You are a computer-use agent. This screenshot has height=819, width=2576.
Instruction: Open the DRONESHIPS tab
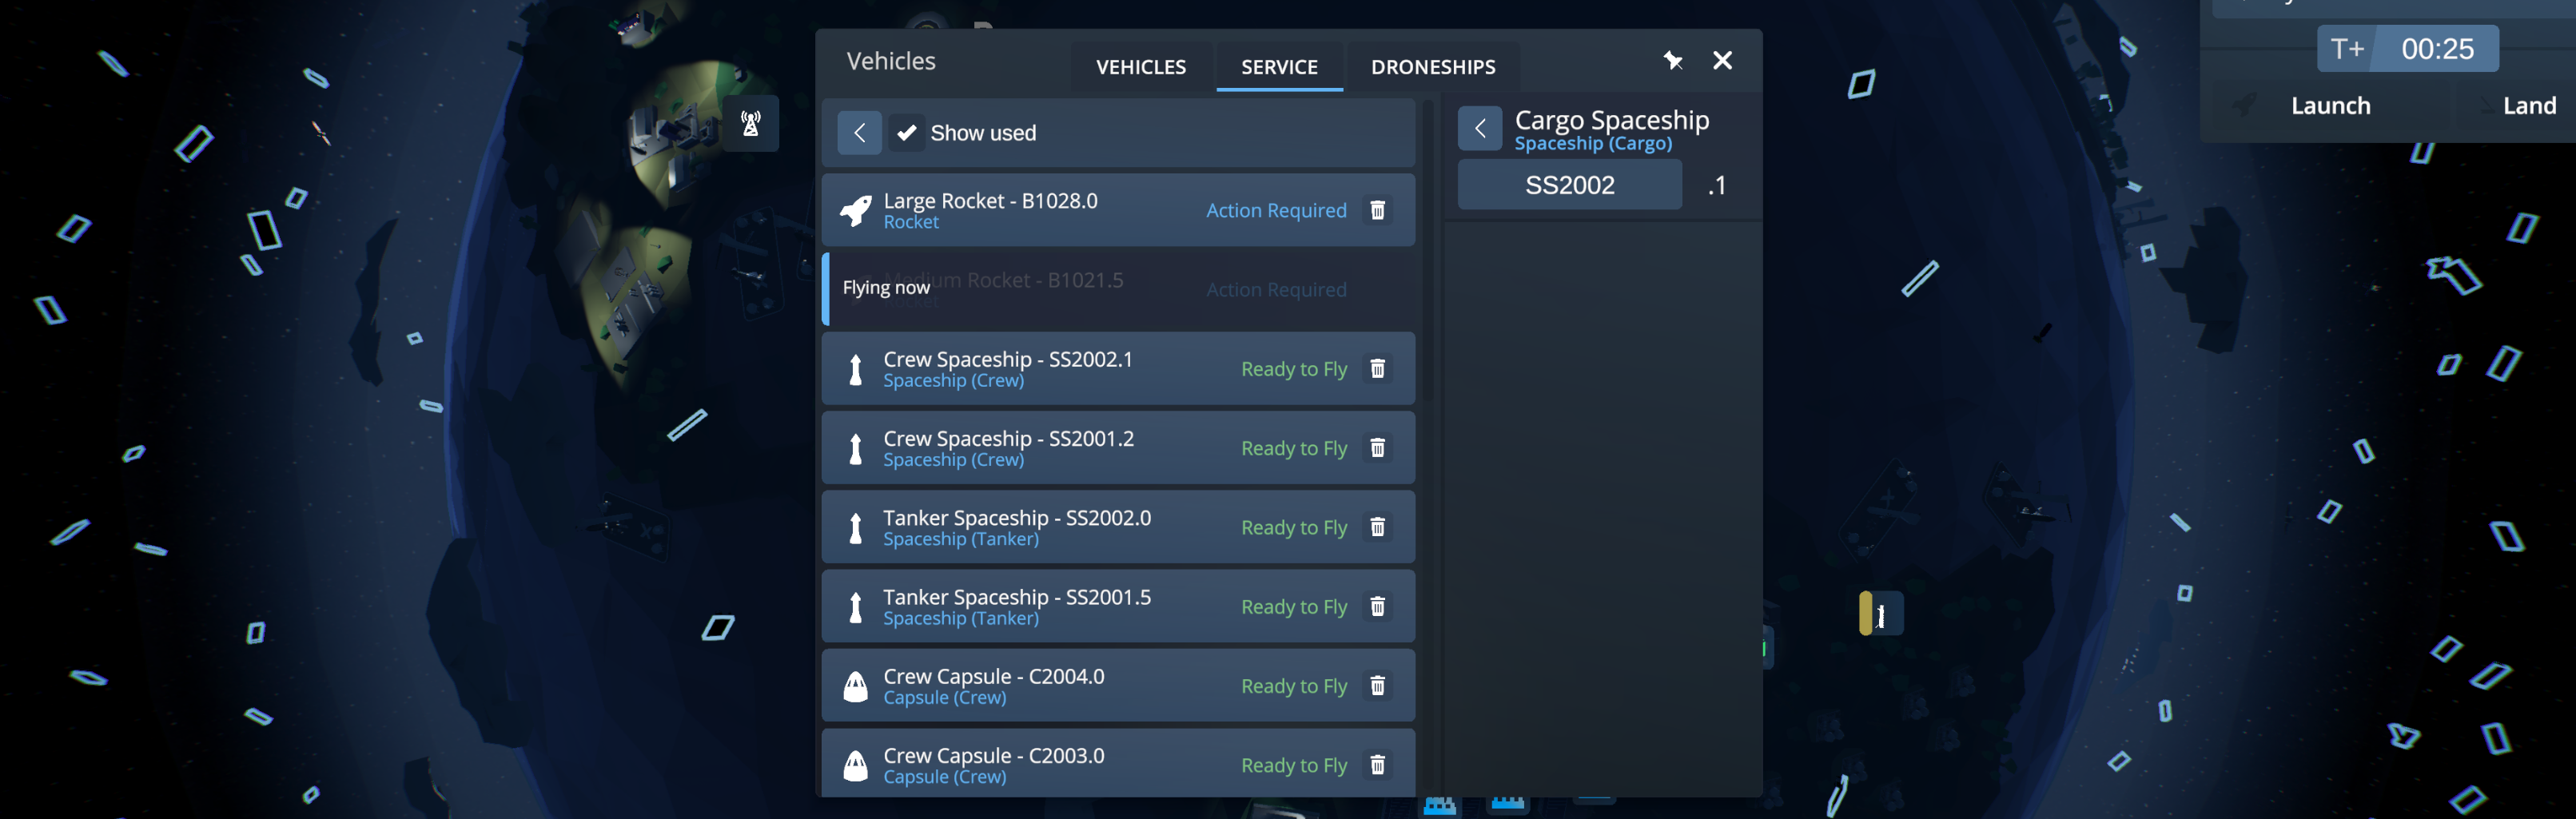tap(1432, 66)
